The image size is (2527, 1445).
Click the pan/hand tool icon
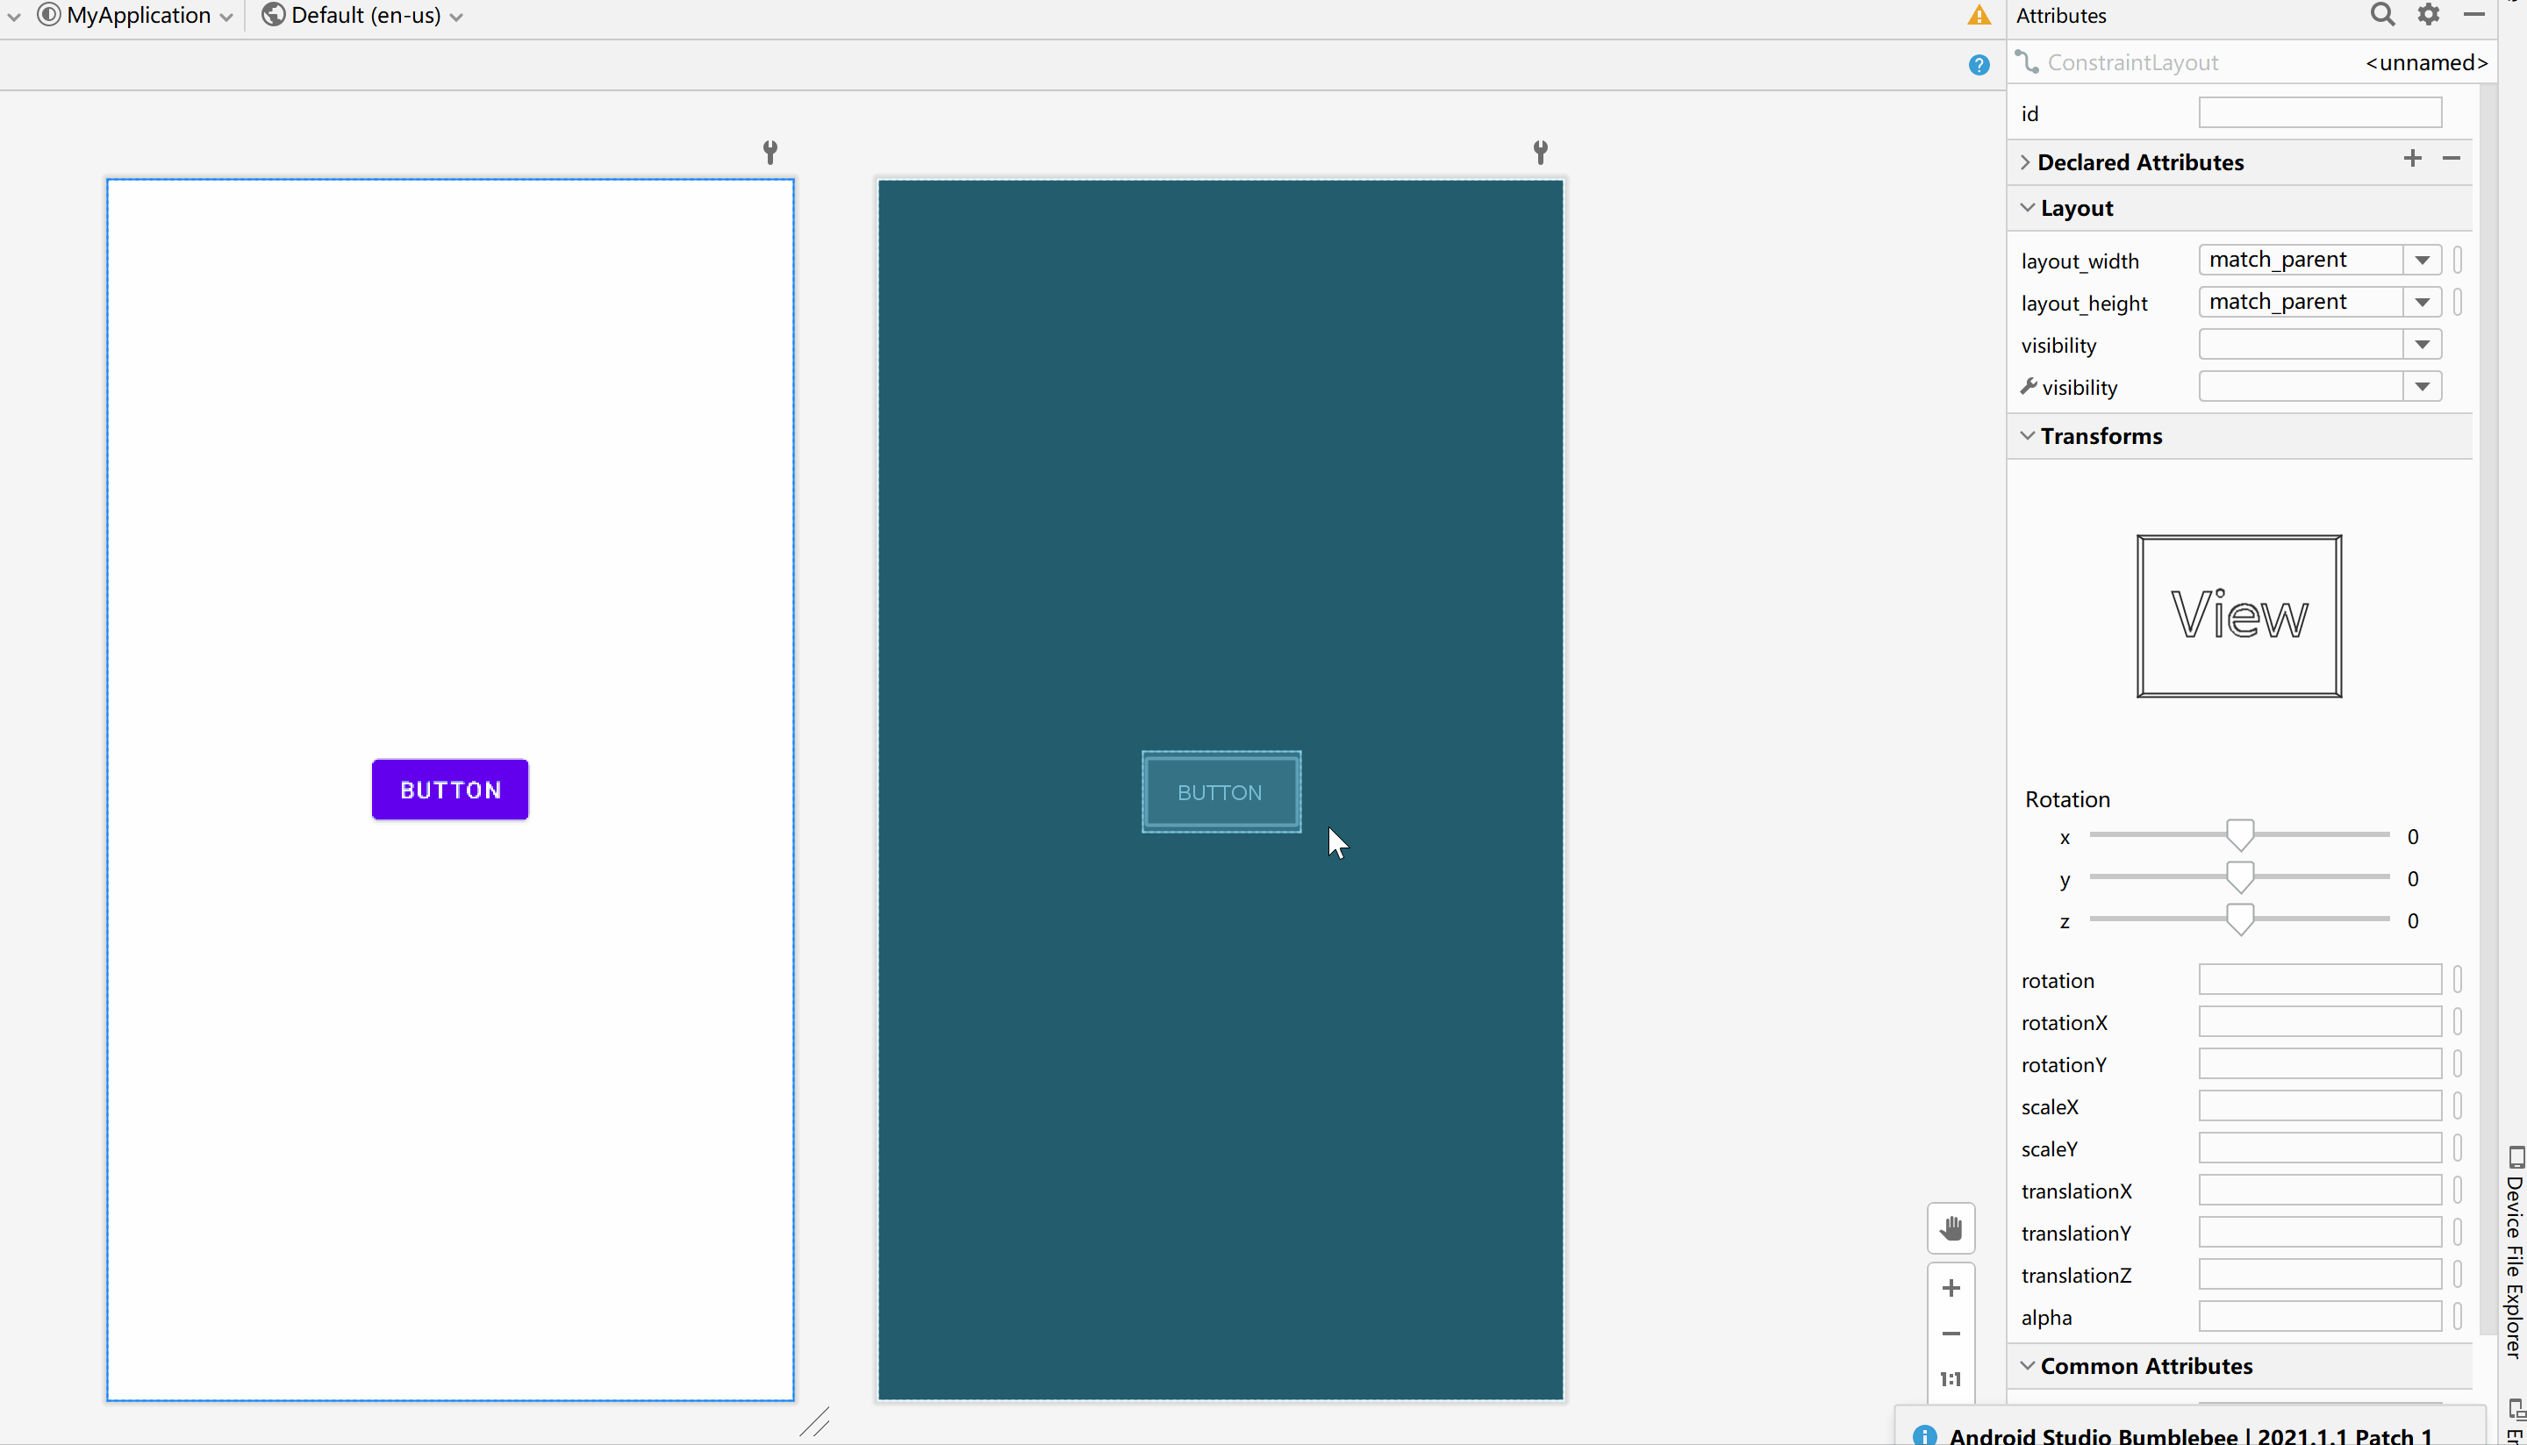click(1951, 1228)
